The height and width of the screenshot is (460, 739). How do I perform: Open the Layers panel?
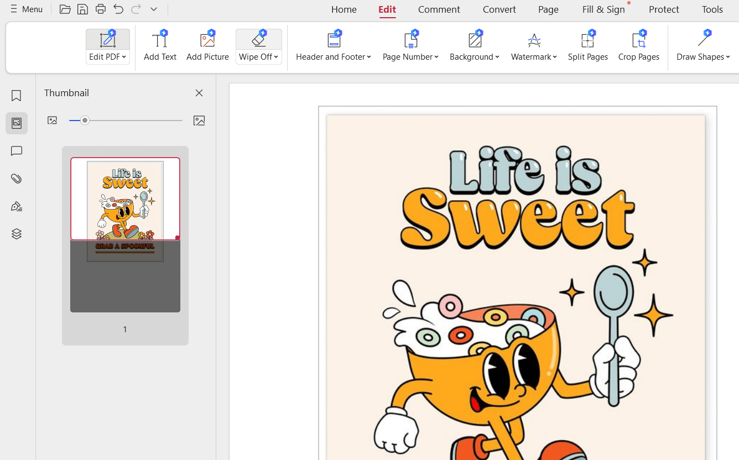pos(16,233)
